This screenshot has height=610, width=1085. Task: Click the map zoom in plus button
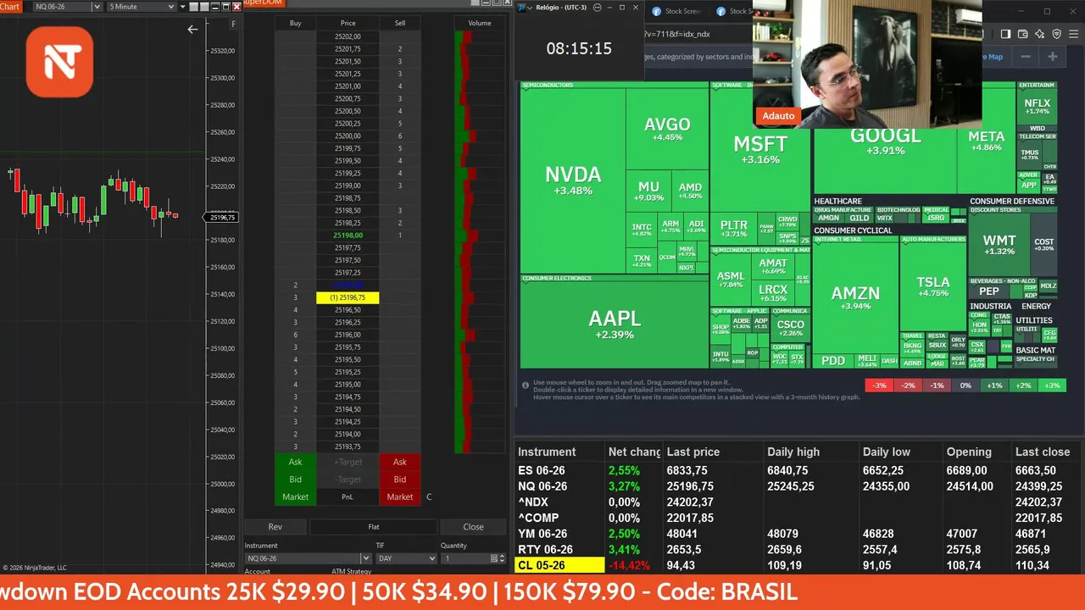pos(1053,57)
